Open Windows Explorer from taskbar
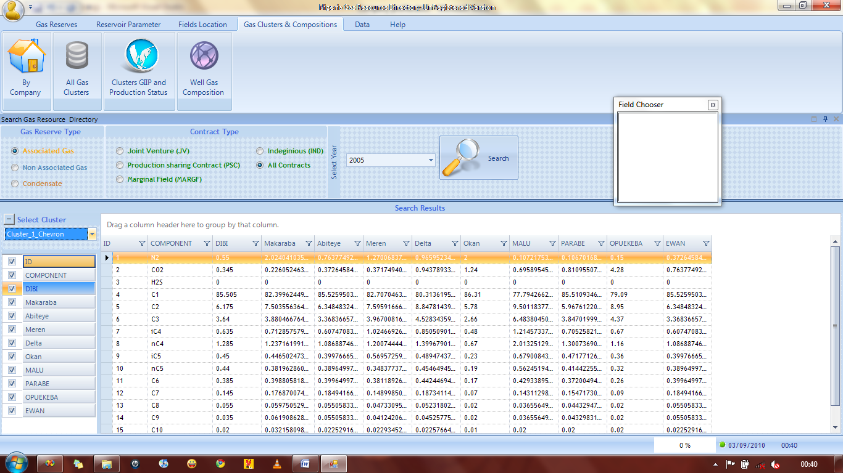The image size is (843, 473). pos(106,464)
